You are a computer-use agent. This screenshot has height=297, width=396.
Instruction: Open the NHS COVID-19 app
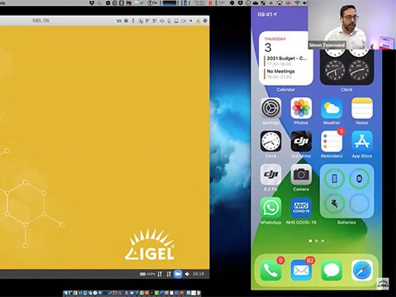(301, 208)
